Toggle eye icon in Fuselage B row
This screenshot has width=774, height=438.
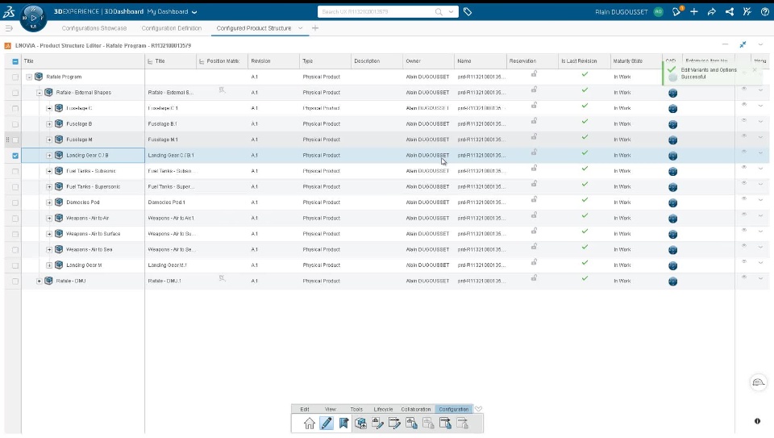tap(744, 120)
